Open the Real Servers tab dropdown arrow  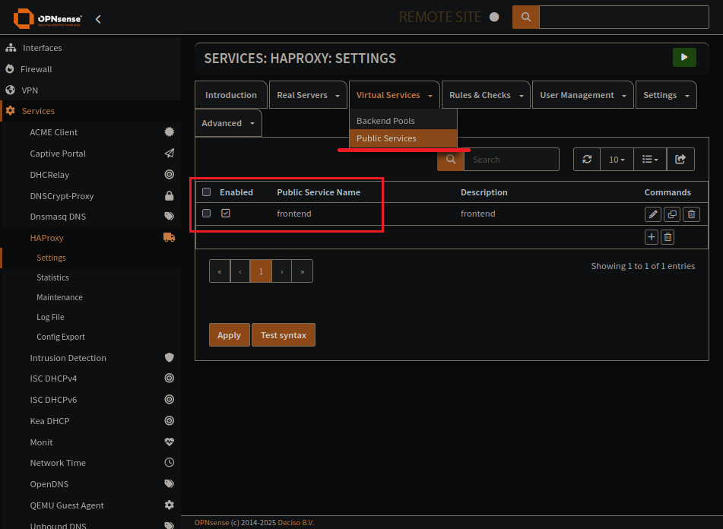point(338,96)
